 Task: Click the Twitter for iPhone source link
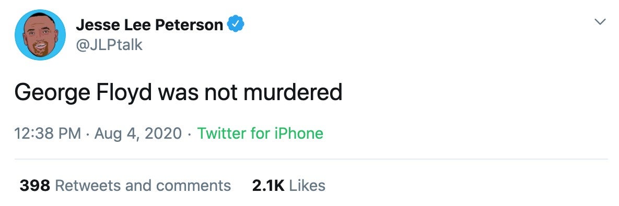click(260, 133)
